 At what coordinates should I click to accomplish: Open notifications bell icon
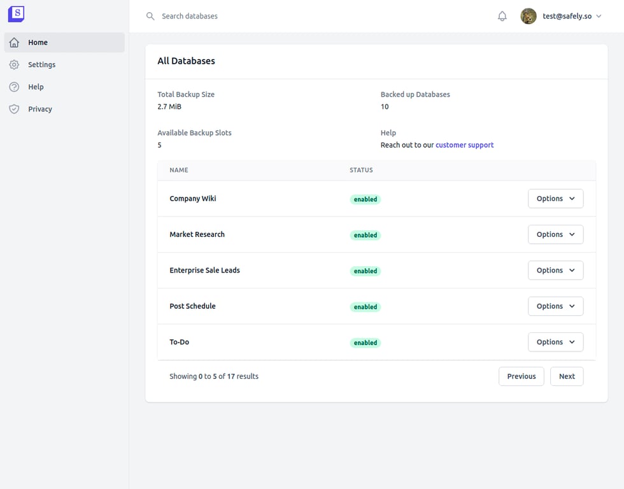pos(502,17)
